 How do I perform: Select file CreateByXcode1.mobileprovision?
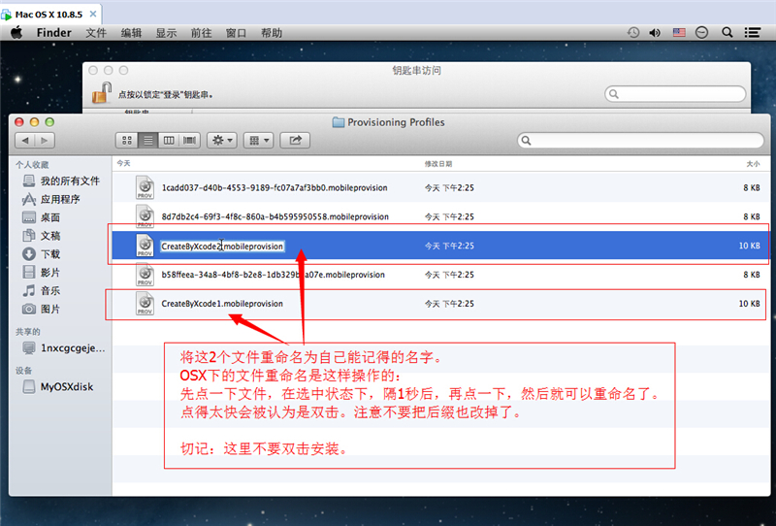point(440,304)
